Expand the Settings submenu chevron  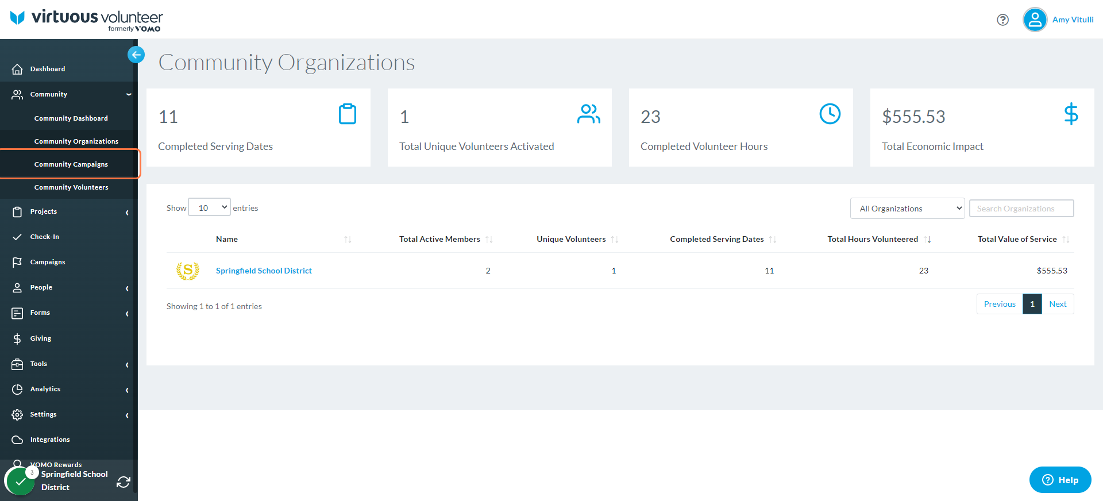coord(127,415)
